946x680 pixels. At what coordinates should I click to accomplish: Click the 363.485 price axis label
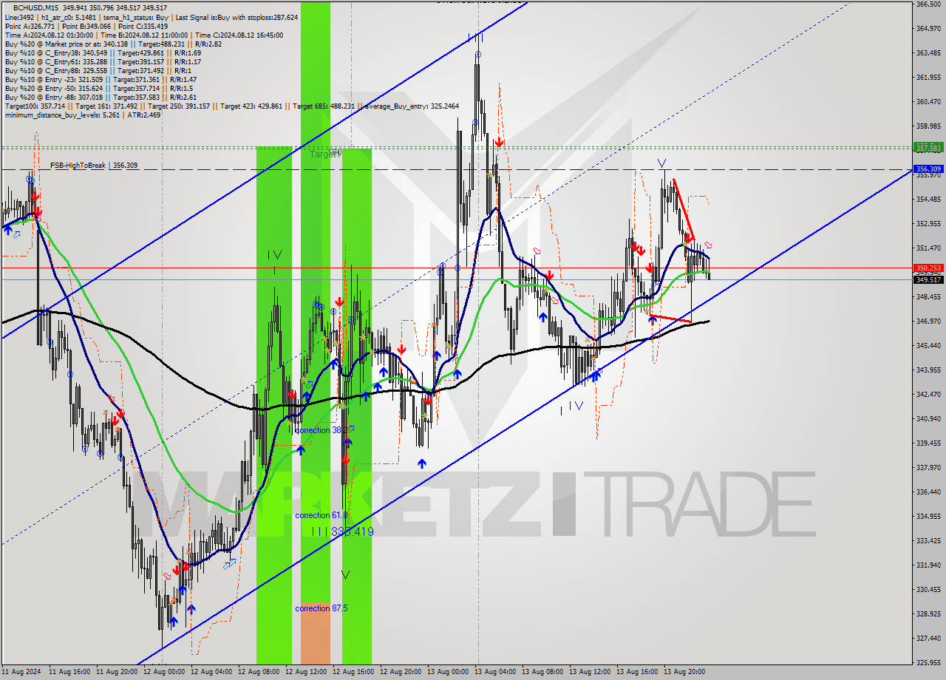tap(928, 53)
